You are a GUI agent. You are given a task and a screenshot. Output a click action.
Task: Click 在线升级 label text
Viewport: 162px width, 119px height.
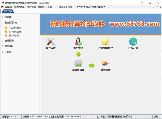click(x=133, y=48)
